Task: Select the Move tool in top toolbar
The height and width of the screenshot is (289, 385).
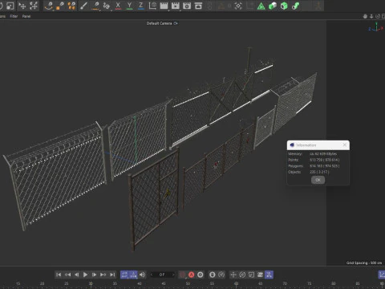Action: (22, 6)
